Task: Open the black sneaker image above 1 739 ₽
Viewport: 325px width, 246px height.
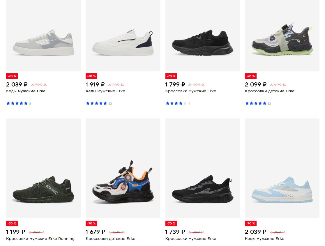Action: (202, 168)
